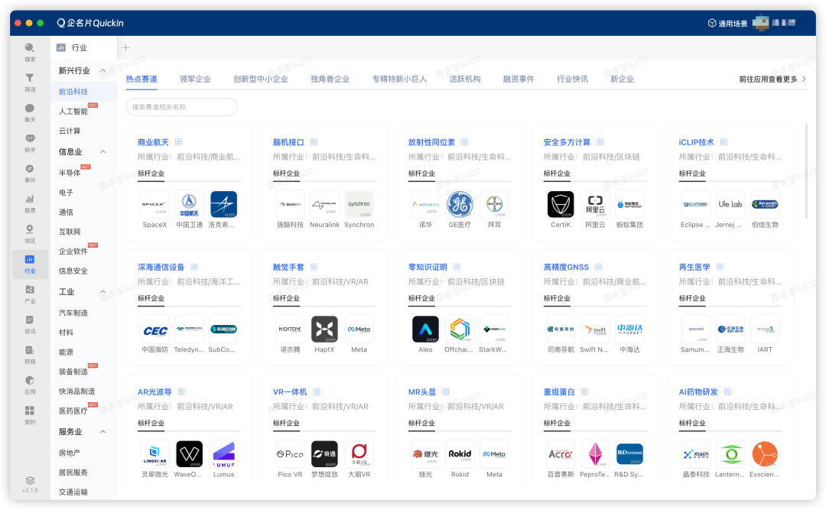826x510 pixels.
Task: Open the 研报 research reports icon
Action: [30, 354]
